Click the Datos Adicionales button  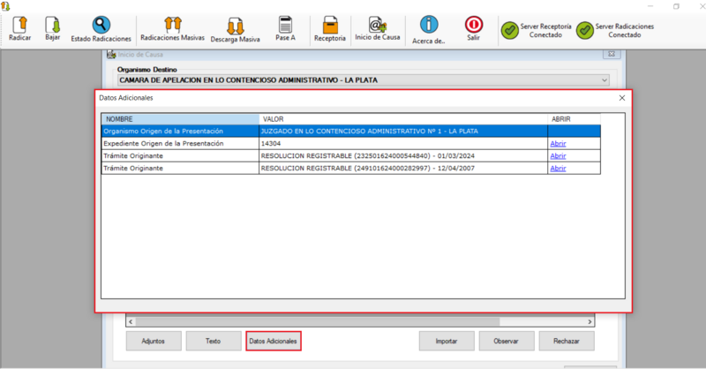[x=273, y=341]
